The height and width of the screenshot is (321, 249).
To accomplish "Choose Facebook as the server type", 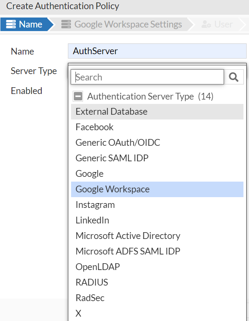I will click(x=94, y=127).
